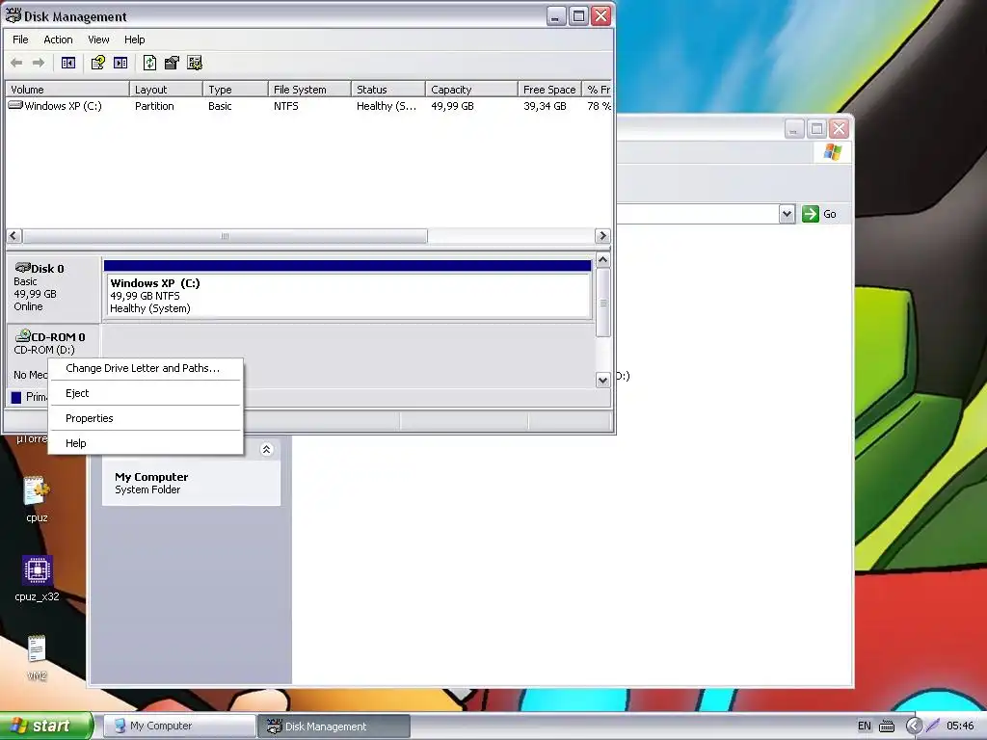Sort by Type column header
987x740 pixels.
235,90
